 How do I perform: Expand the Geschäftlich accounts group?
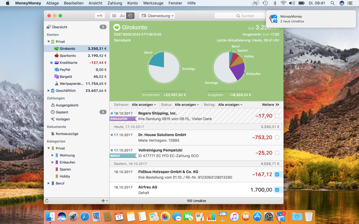pyautogui.click(x=48, y=91)
